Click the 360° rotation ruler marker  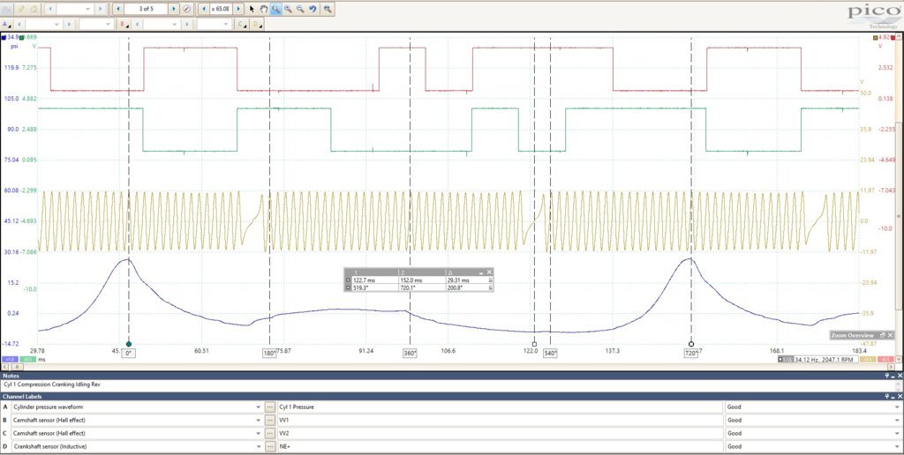click(410, 353)
